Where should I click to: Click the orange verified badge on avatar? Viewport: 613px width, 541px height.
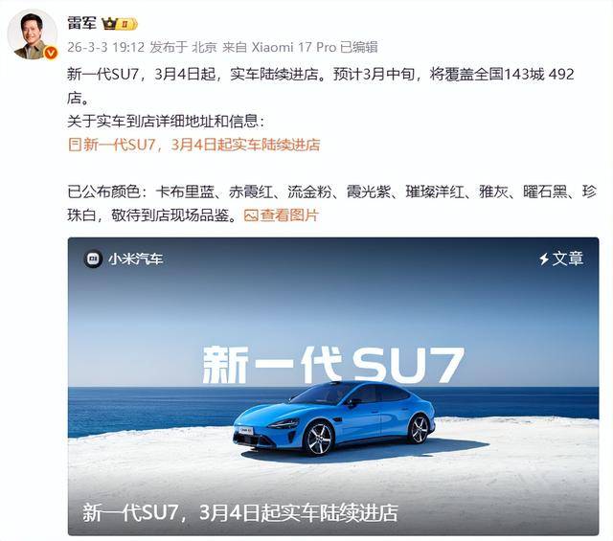[51, 53]
